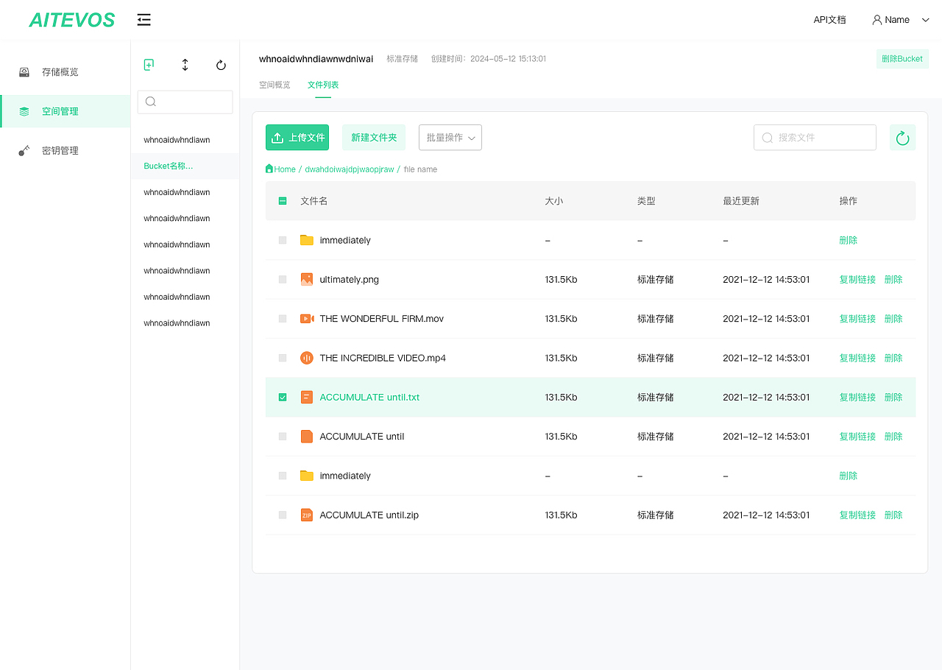Viewport: 942px width, 670px height.
Task: Check the ultimately.png row checkbox
Action: pos(283,279)
